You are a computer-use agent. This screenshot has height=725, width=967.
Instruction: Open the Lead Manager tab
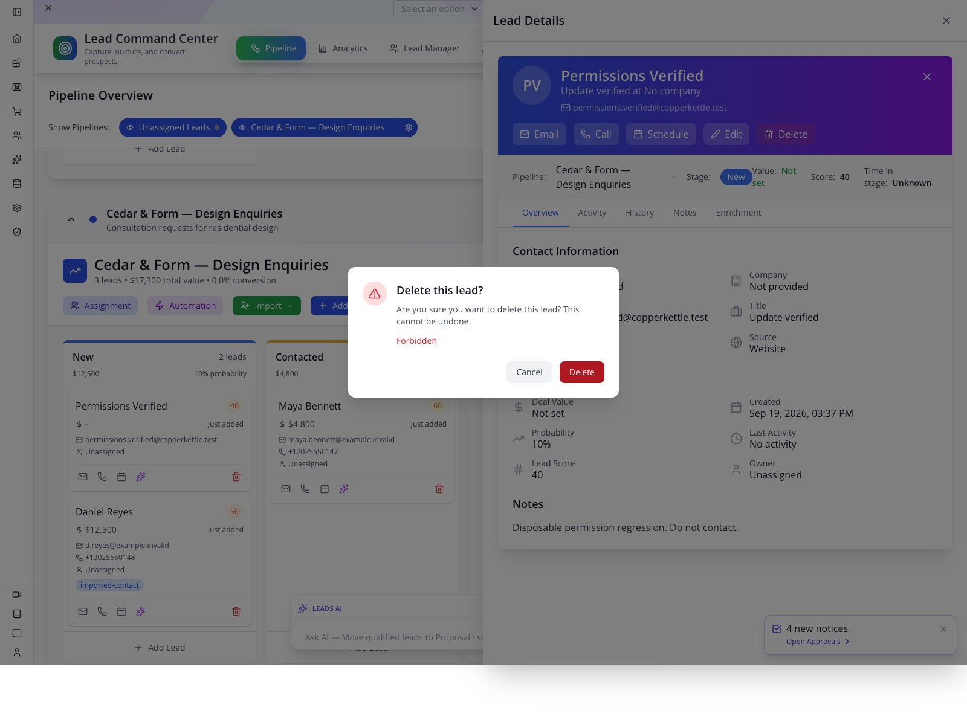pyautogui.click(x=425, y=48)
